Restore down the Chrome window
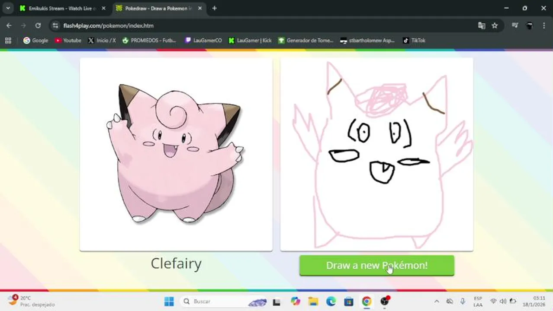This screenshot has width=553, height=311. click(x=525, y=8)
